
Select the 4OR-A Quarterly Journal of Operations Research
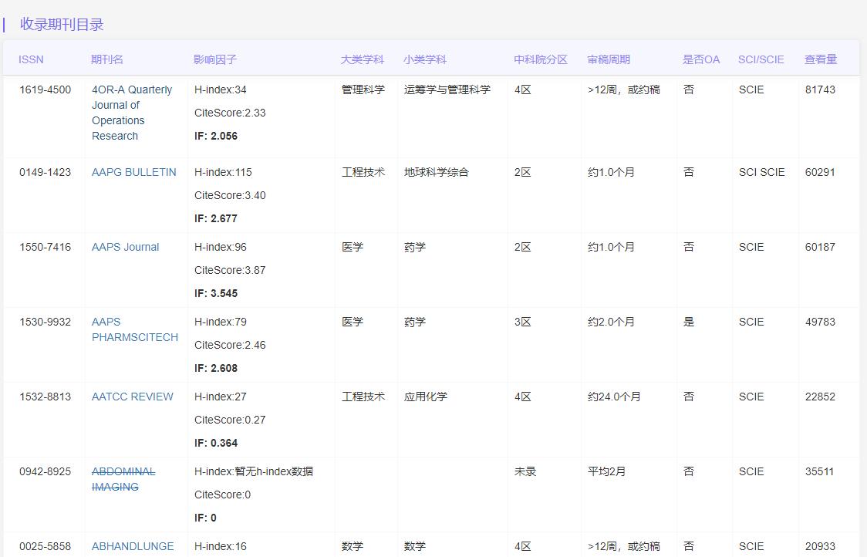pyautogui.click(x=131, y=113)
